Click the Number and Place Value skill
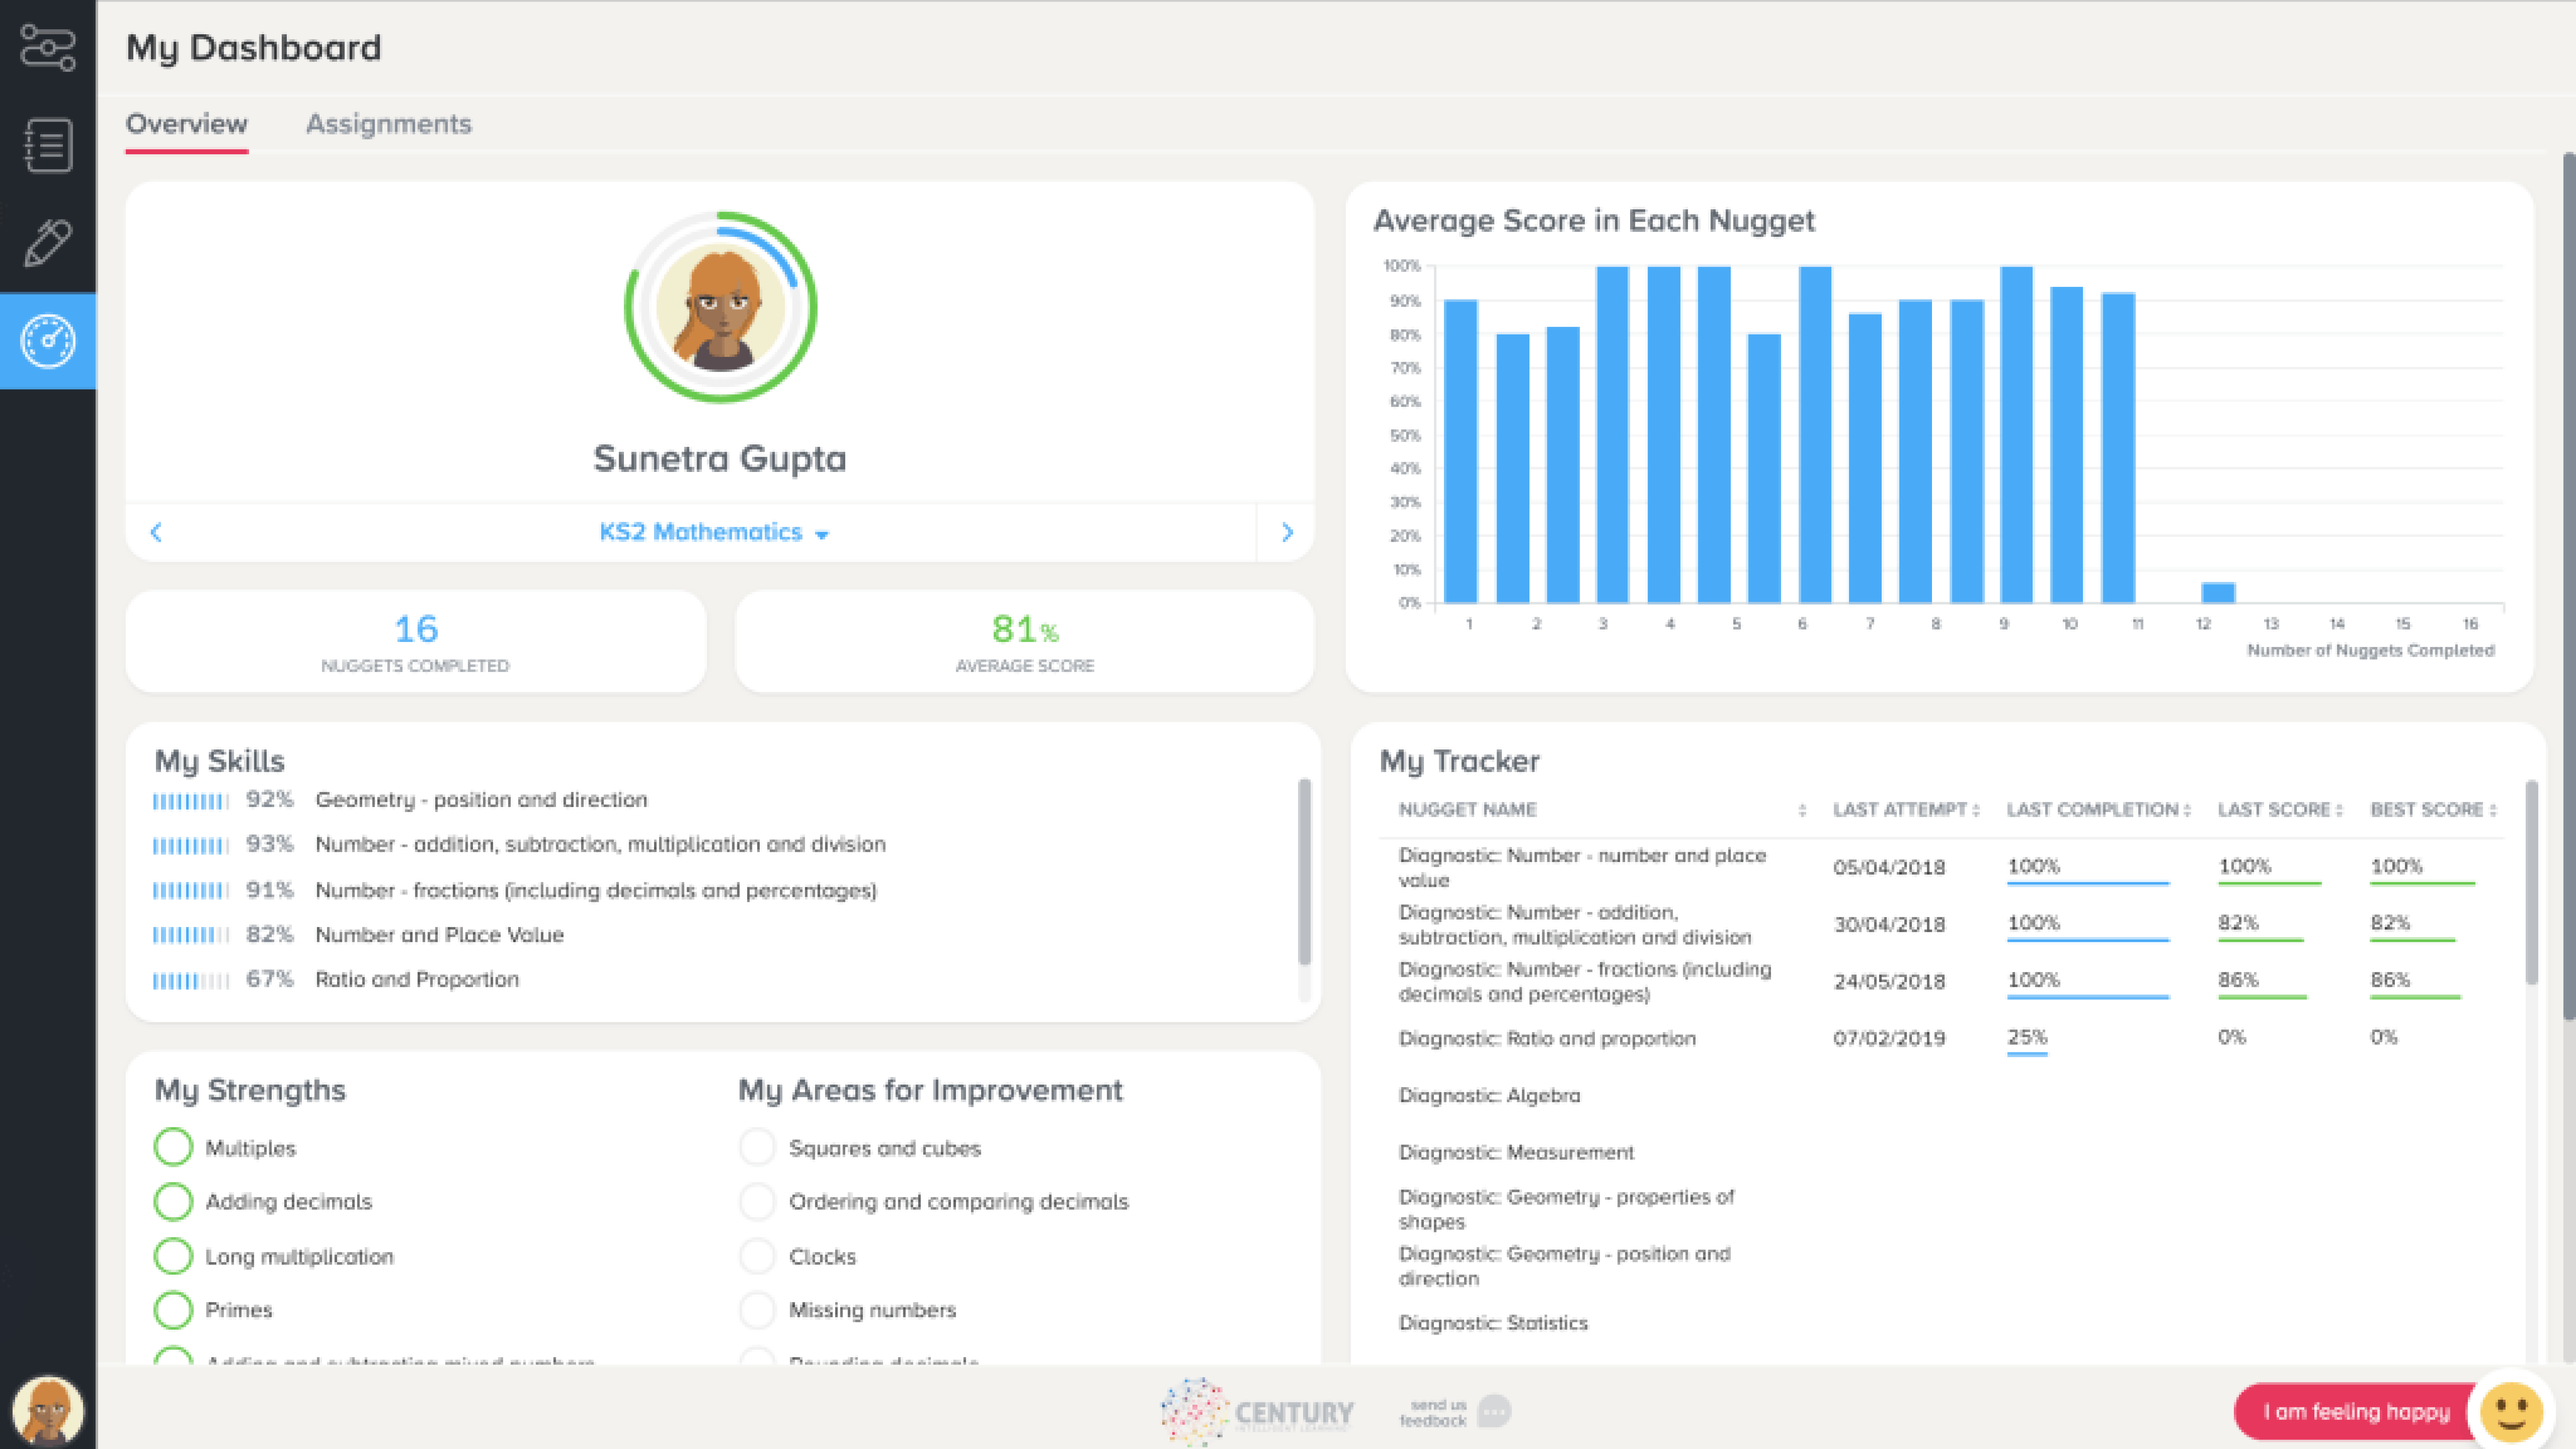This screenshot has height=1449, width=2576. point(440,935)
